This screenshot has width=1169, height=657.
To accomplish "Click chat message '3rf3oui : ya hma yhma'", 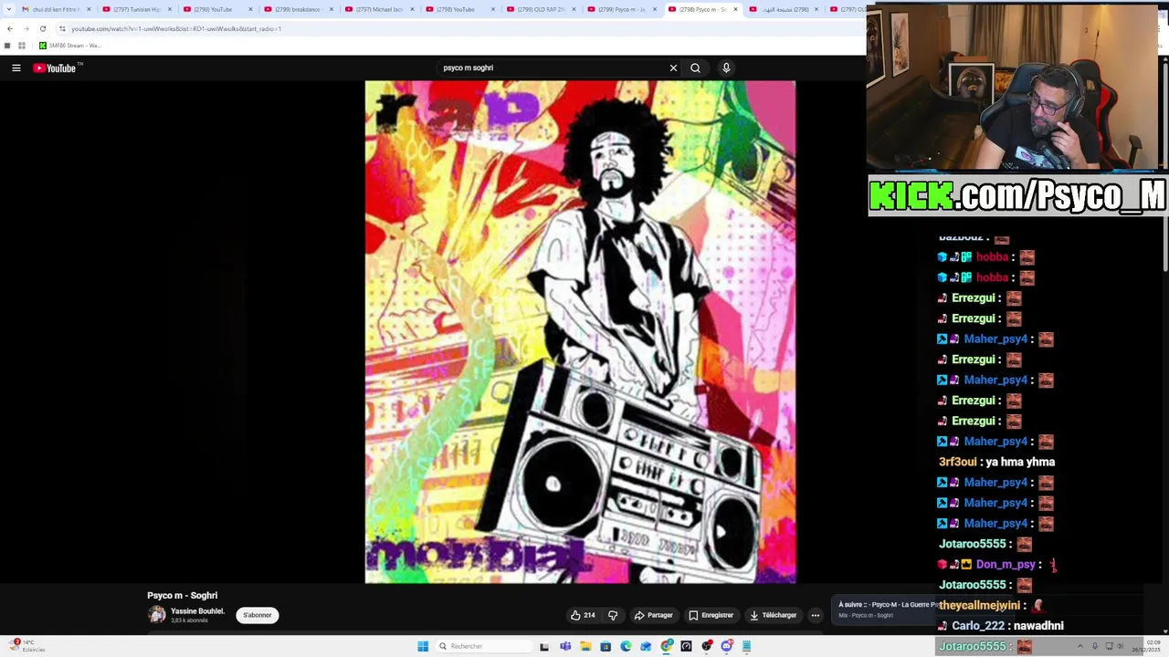I will pyautogui.click(x=996, y=462).
